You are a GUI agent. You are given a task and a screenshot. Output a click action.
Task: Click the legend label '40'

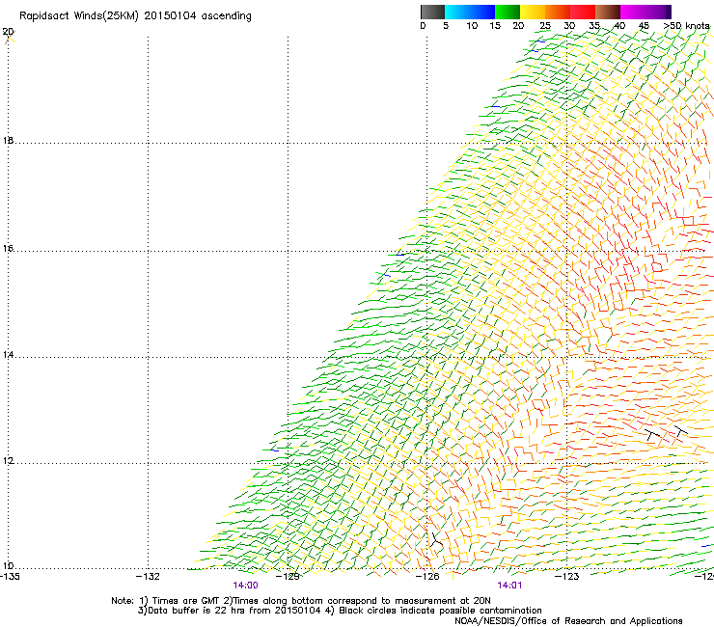click(x=619, y=26)
